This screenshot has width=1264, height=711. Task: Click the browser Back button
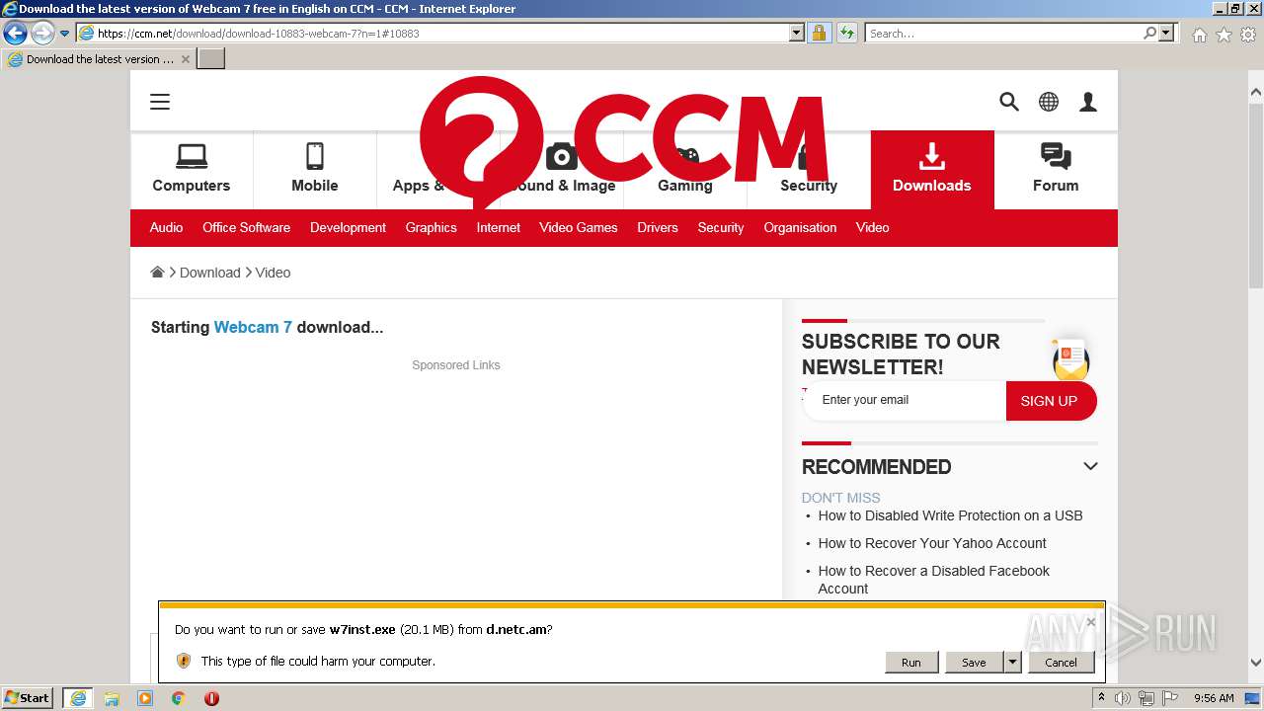(16, 33)
